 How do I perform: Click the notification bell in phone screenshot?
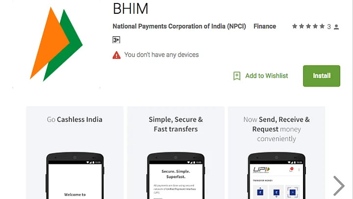[x=291, y=170]
